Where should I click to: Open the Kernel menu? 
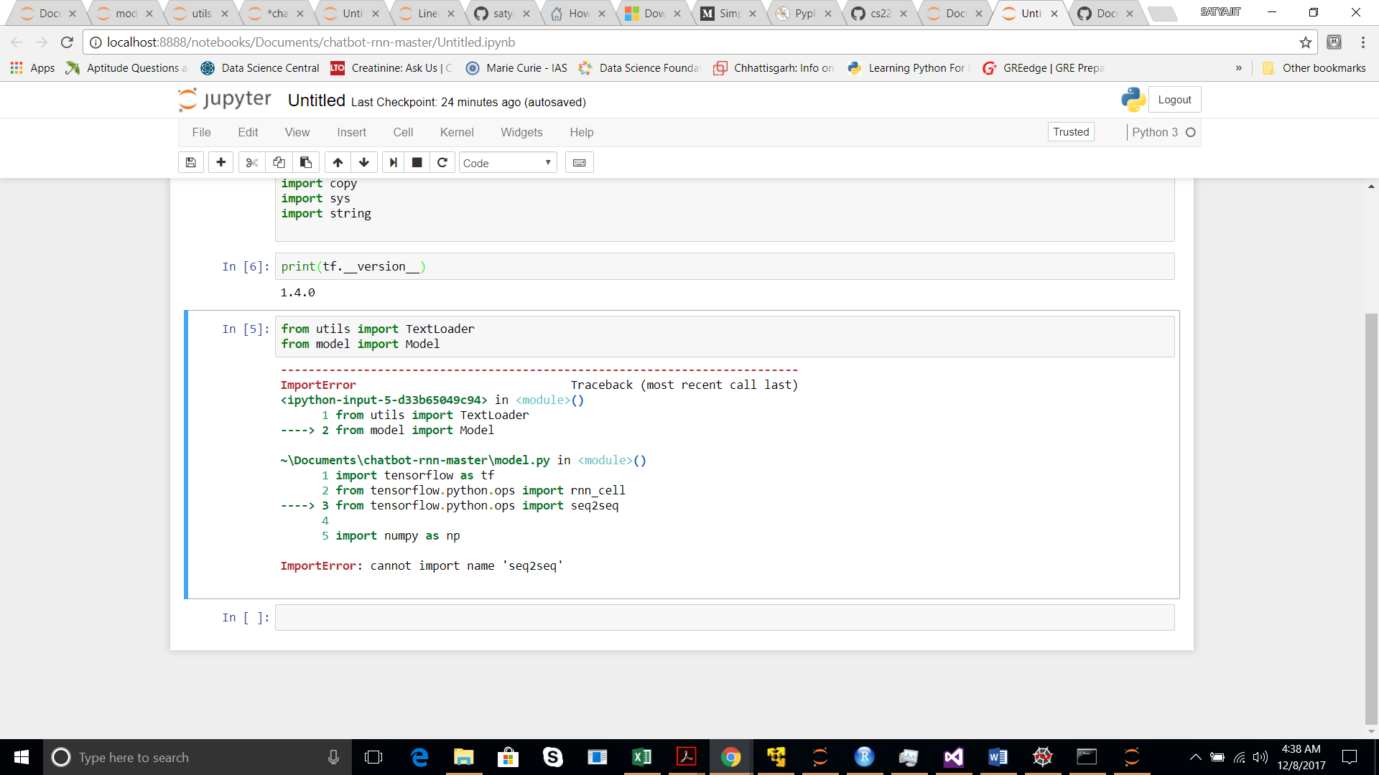tap(457, 132)
